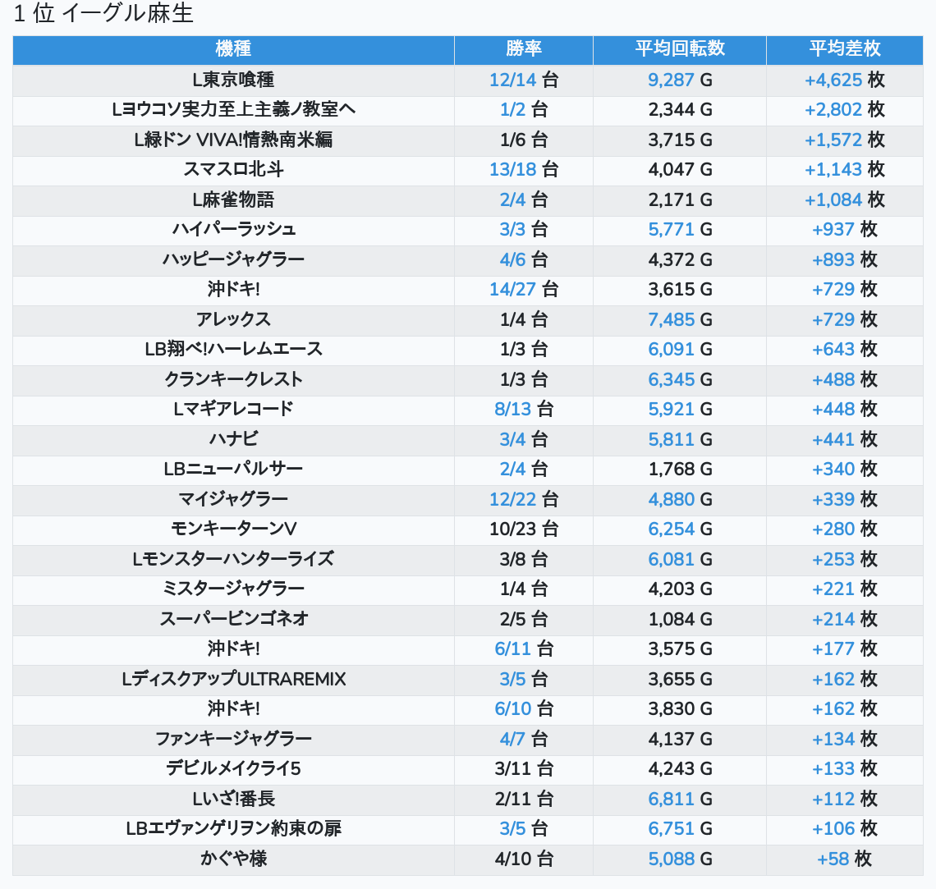Select the Lいざ!番長 machine name
Image resolution: width=936 pixels, height=889 pixels.
pos(233,800)
